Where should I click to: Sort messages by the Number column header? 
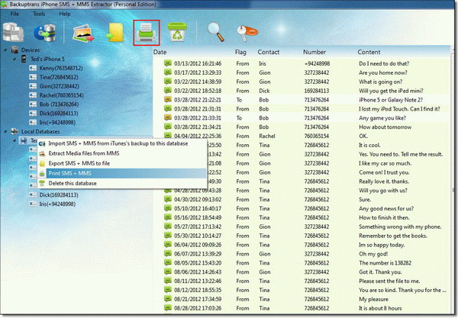pos(314,52)
